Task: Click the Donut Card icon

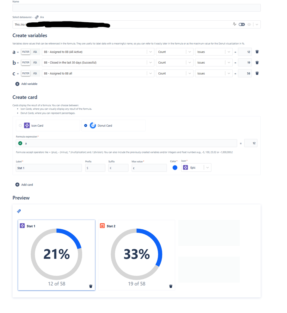Action: 93,125
